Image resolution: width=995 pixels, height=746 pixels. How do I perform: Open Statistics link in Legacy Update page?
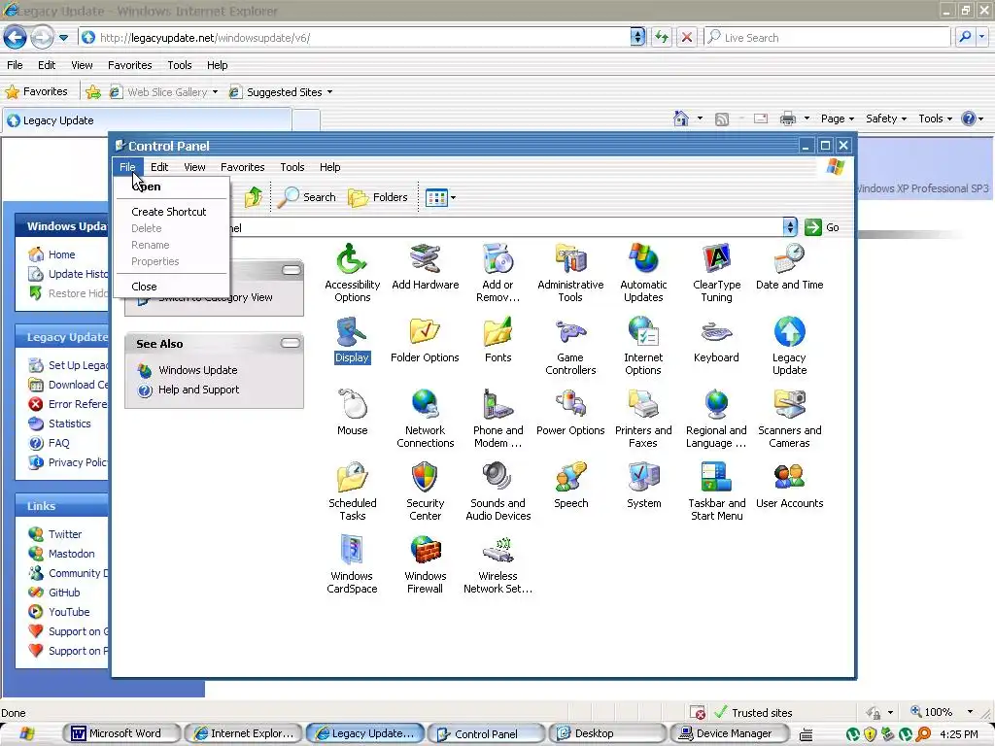[x=70, y=424]
